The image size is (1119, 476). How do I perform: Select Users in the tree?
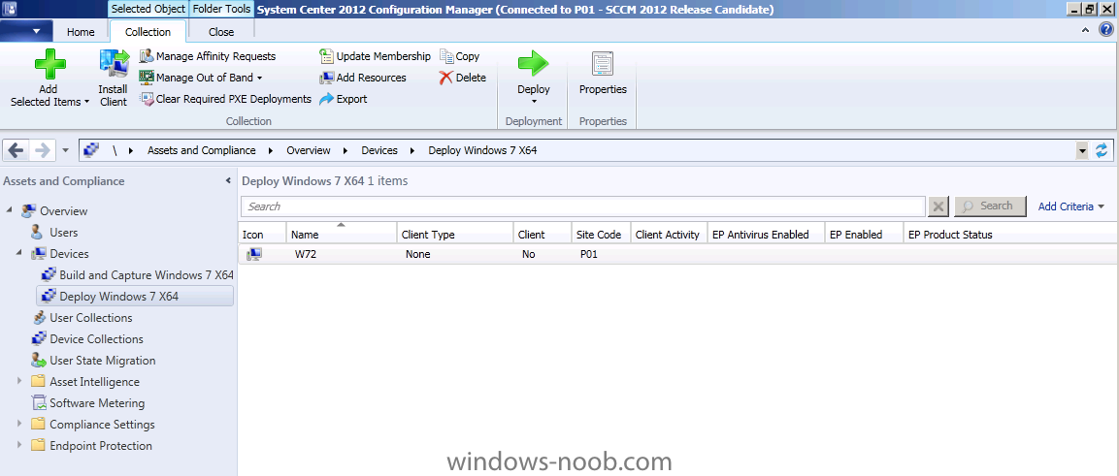click(63, 233)
